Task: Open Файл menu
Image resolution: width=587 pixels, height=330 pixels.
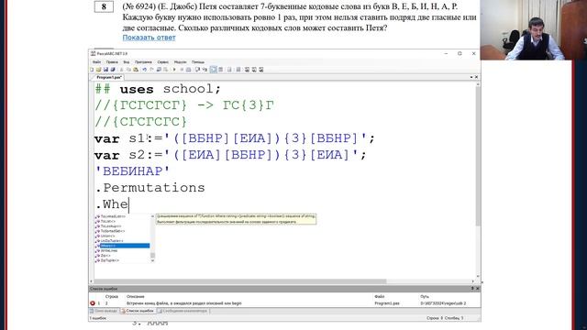Action: click(96, 62)
